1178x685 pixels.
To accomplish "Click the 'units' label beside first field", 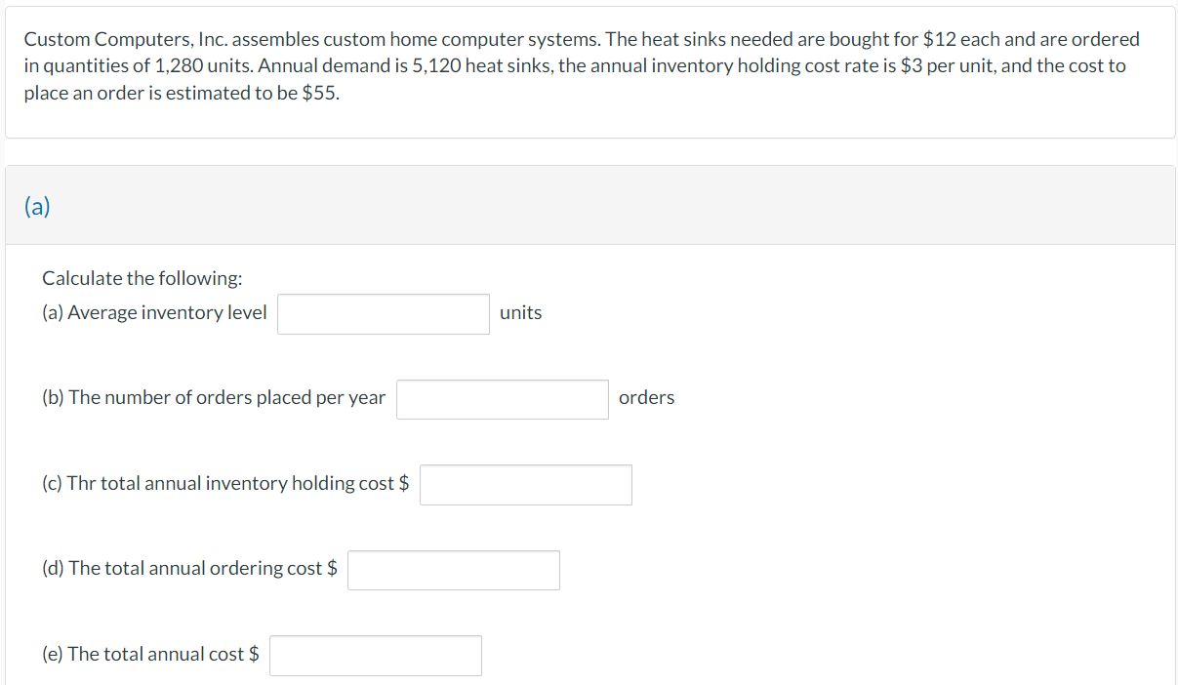I will 520,313.
